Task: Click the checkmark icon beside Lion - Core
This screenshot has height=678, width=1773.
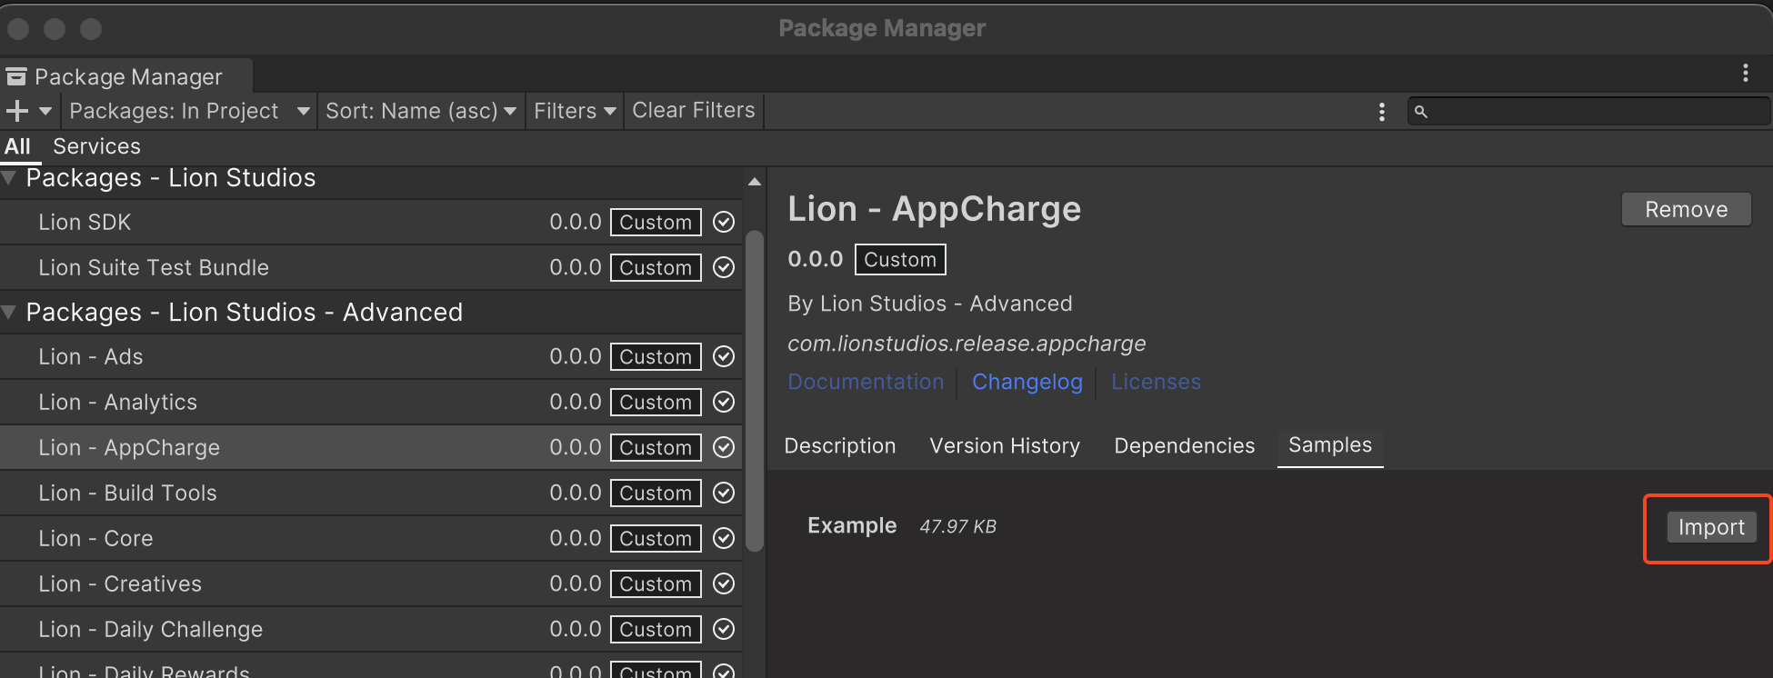Action: tap(724, 538)
